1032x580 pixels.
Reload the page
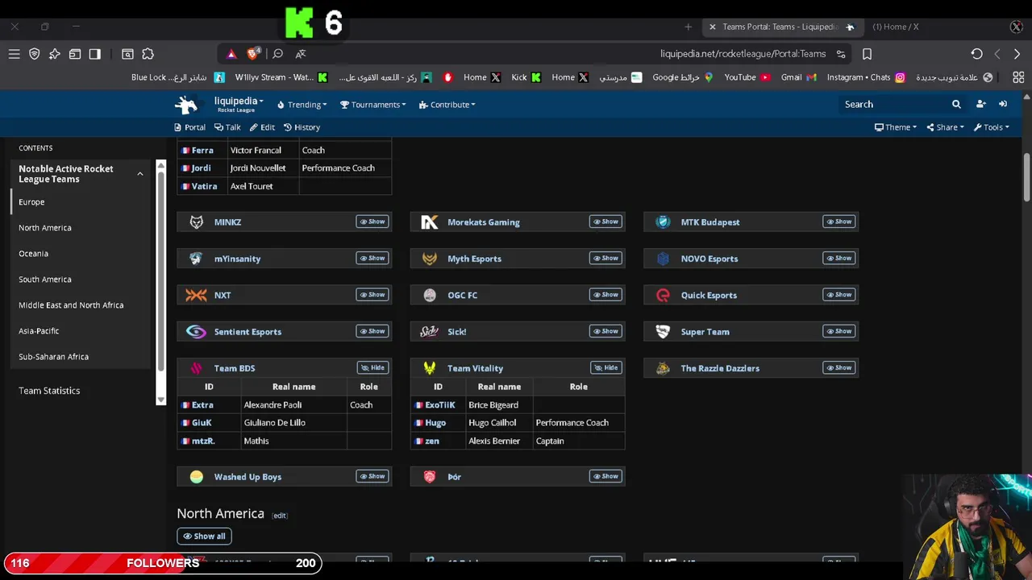tap(976, 54)
